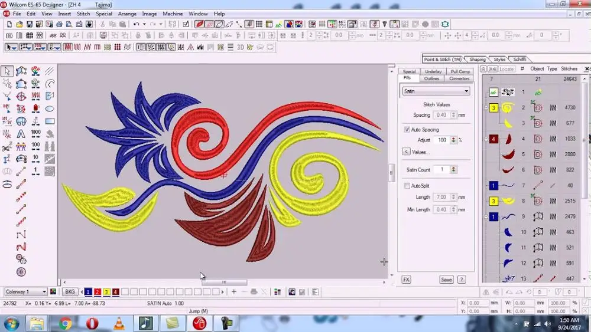Click the Lettering 'A' tool
Image resolution: width=591 pixels, height=332 pixels.
[x=21, y=133]
